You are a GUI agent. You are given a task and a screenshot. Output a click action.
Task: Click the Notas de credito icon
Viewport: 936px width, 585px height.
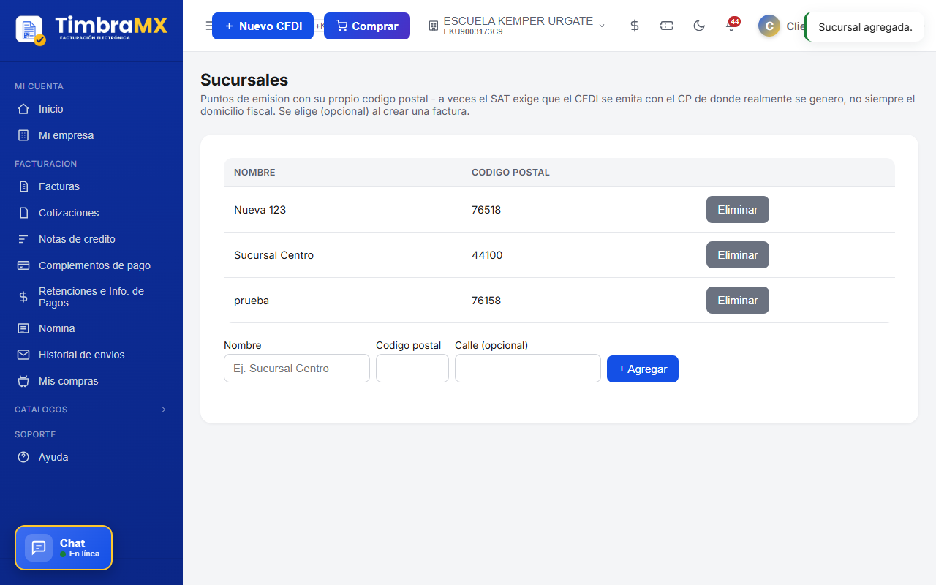pyautogui.click(x=23, y=239)
